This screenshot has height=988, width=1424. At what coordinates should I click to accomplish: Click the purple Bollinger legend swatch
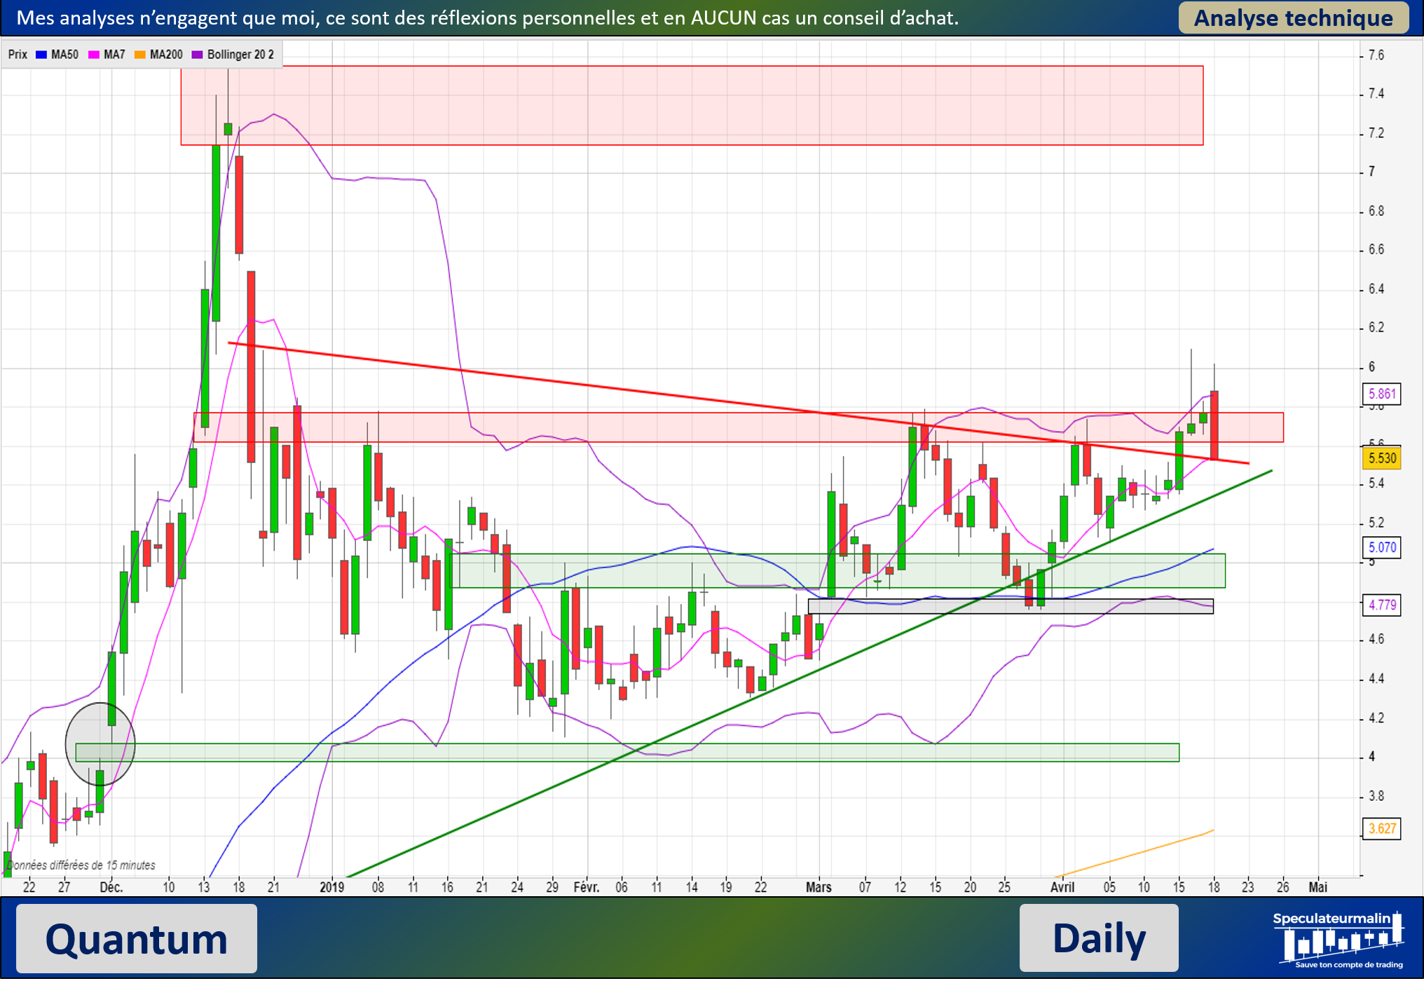point(197,55)
